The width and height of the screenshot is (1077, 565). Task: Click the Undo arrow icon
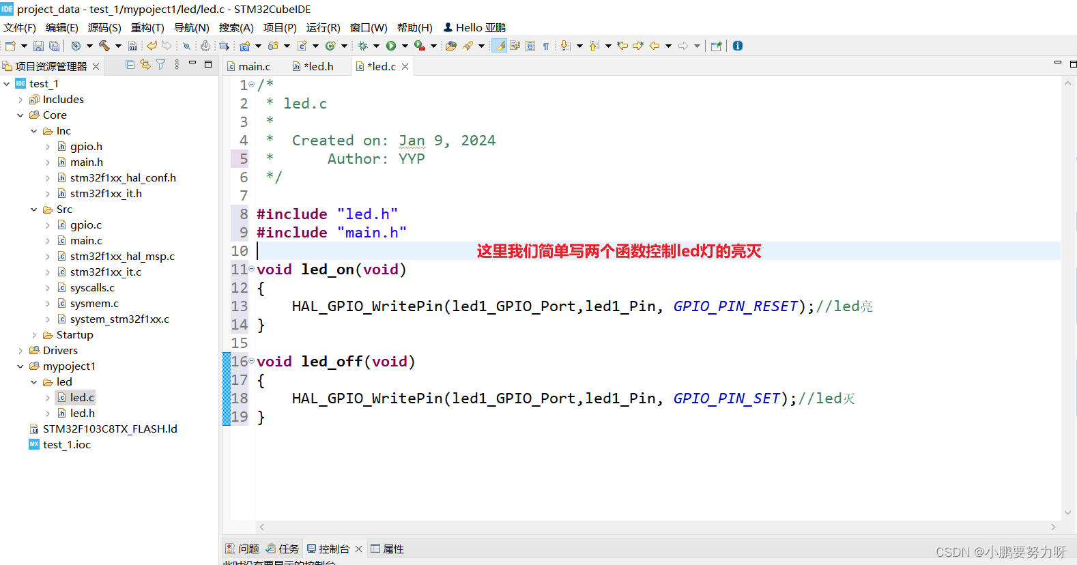[x=152, y=46]
